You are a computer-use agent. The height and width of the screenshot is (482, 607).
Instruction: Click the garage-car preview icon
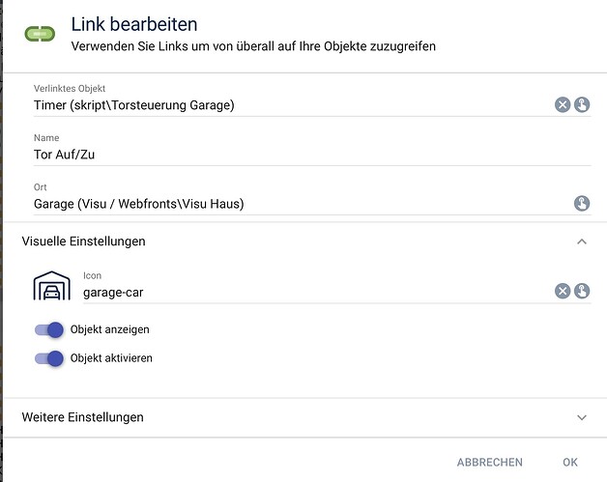[52, 286]
